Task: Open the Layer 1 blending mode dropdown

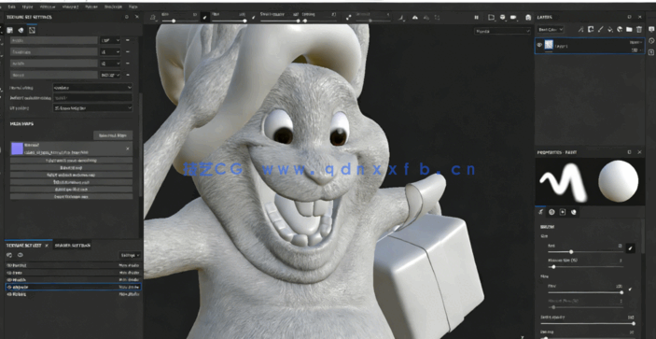Action: 635,42
